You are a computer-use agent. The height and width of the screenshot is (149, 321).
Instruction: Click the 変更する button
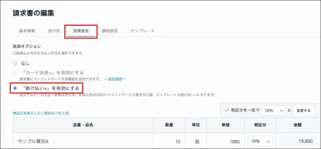coord(304,110)
